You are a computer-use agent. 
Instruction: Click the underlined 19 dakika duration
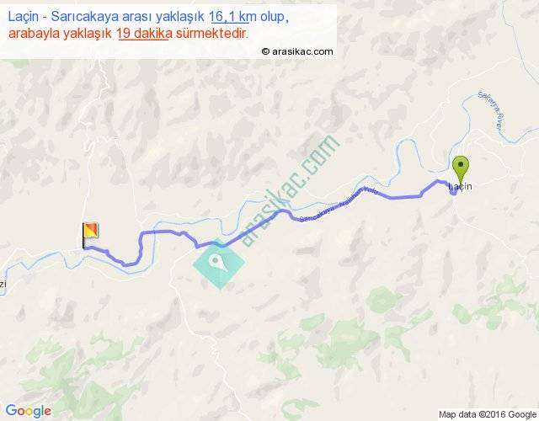coord(144,34)
